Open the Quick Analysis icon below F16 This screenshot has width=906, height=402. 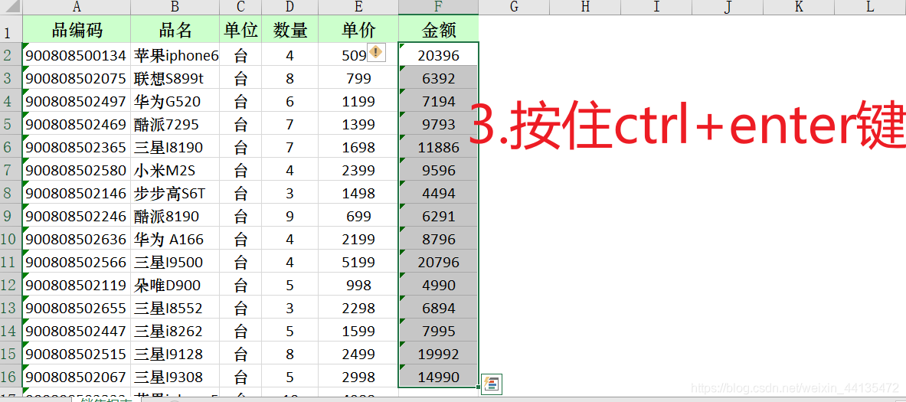tap(492, 384)
